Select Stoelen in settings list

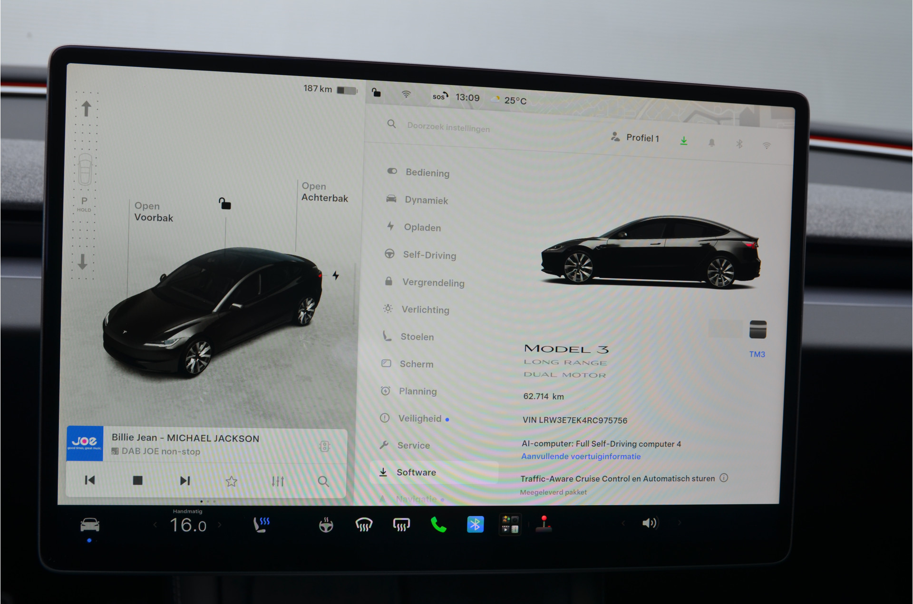pos(408,336)
